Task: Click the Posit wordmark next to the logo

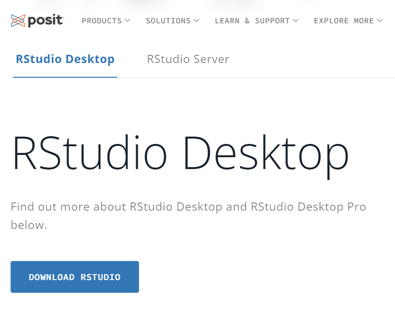Action: coord(44,20)
